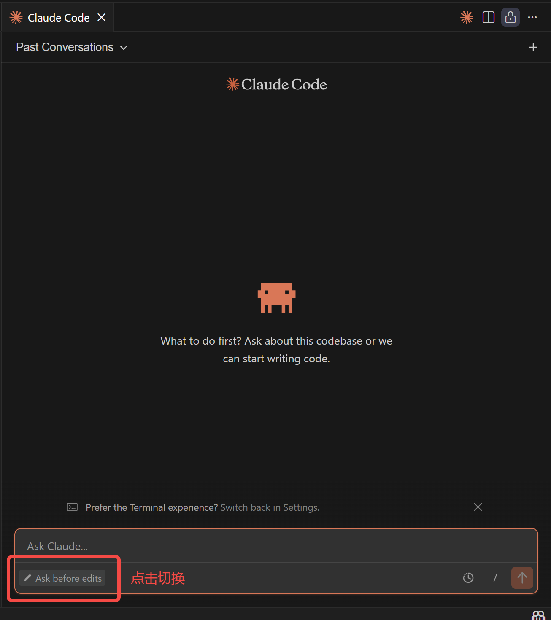Start a new conversation with the plus icon
The width and height of the screenshot is (551, 620).
pyautogui.click(x=533, y=47)
